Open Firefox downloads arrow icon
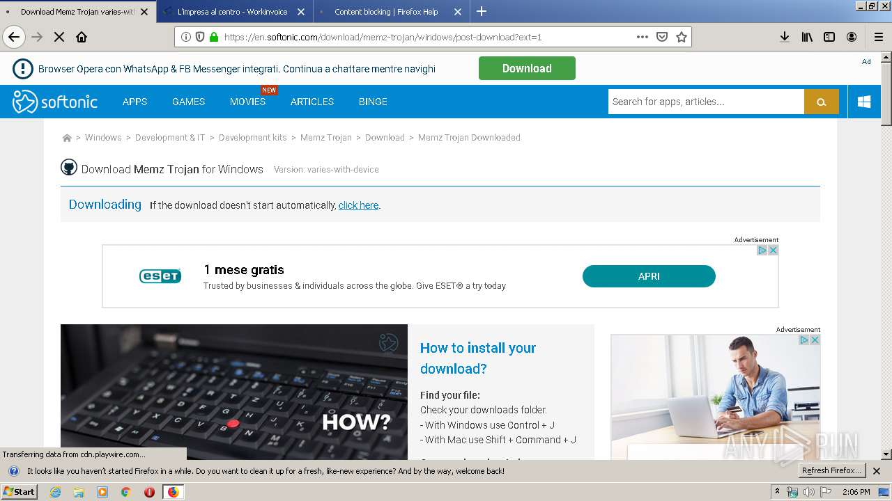The image size is (892, 501). (785, 37)
